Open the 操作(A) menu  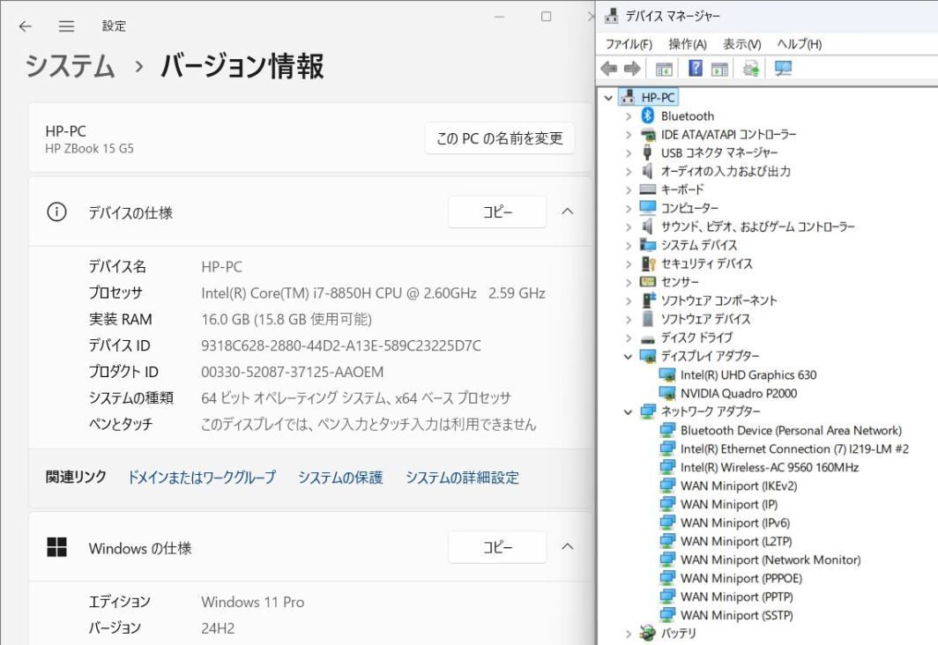(x=688, y=44)
